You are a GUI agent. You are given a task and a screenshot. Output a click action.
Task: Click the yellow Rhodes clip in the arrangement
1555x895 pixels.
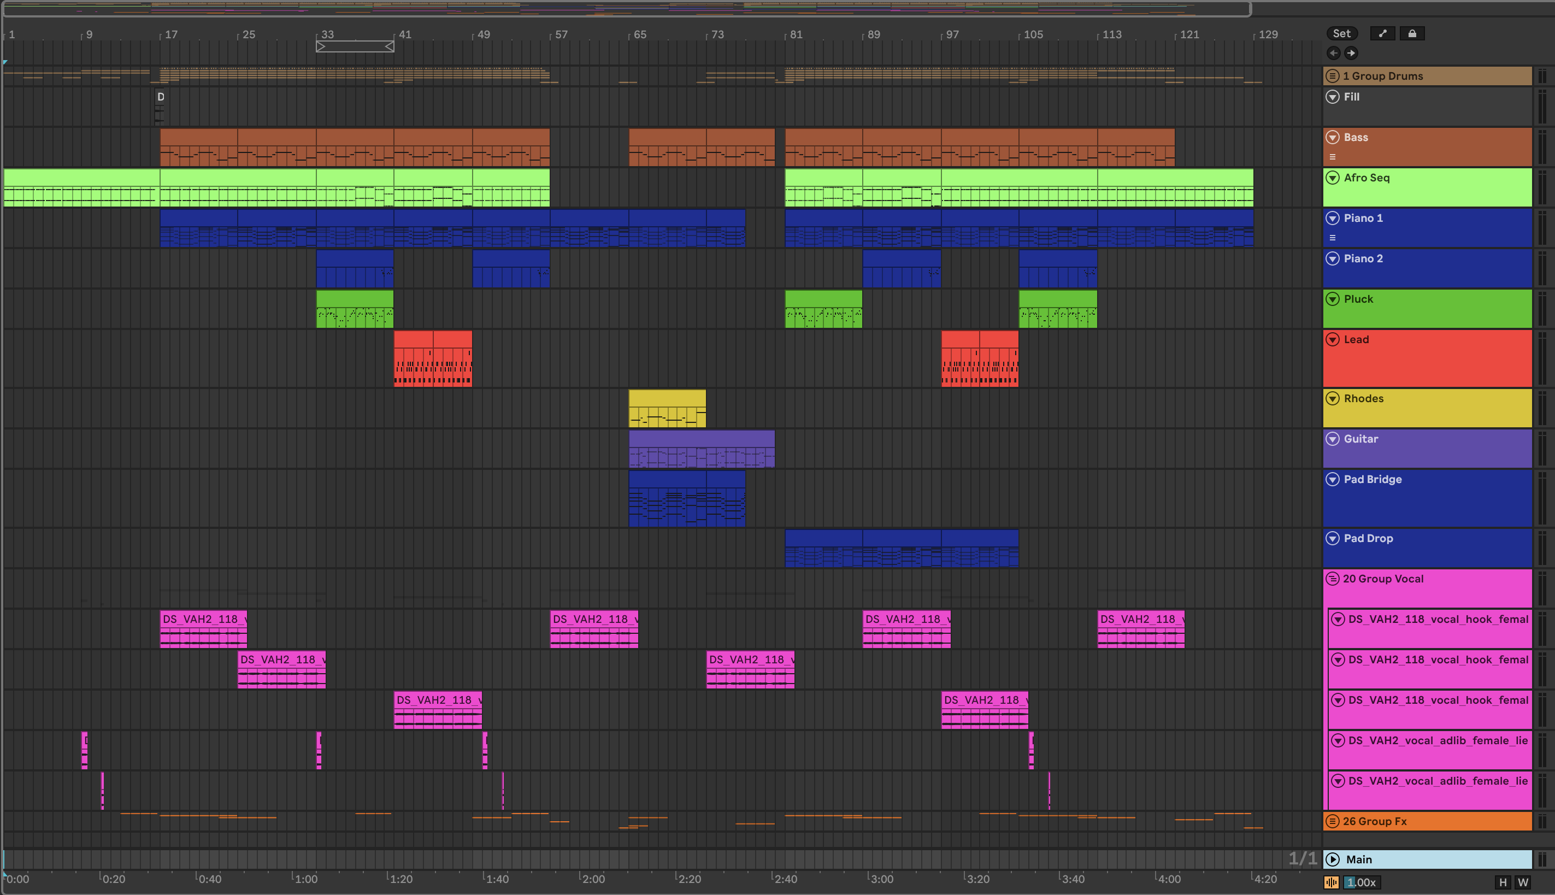[x=667, y=399]
